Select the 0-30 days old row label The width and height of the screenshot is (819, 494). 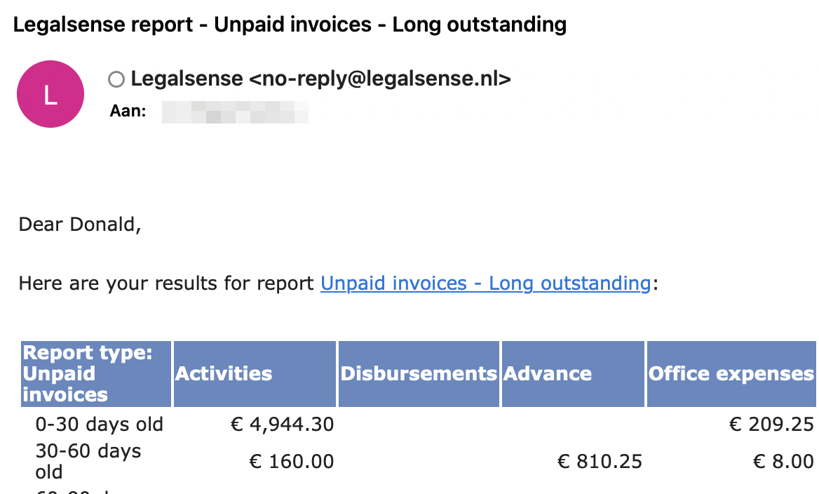(x=99, y=425)
